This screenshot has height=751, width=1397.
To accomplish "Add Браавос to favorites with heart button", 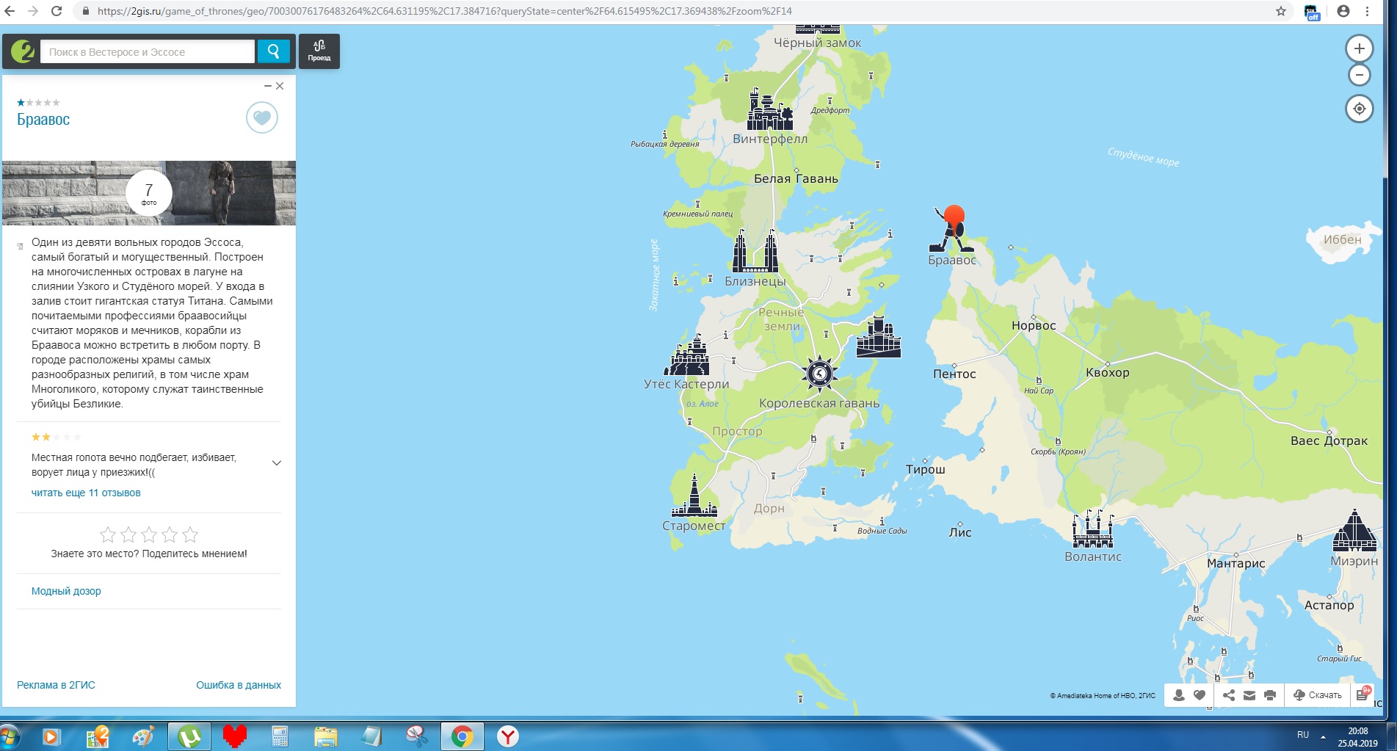I will [261, 117].
